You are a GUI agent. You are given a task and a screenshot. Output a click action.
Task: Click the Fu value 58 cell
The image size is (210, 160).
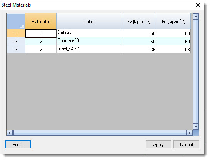[x=173, y=49]
